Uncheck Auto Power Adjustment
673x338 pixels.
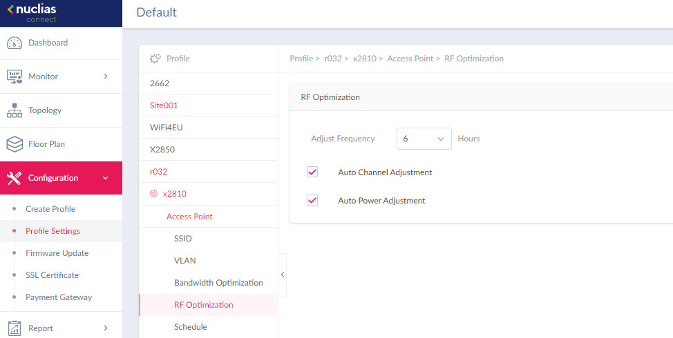(x=312, y=200)
